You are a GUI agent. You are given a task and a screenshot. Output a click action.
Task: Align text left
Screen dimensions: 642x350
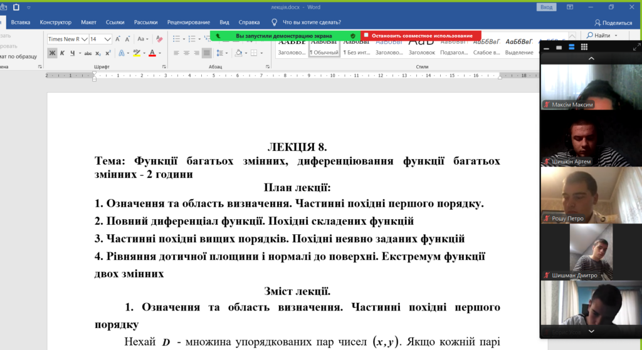coord(176,53)
